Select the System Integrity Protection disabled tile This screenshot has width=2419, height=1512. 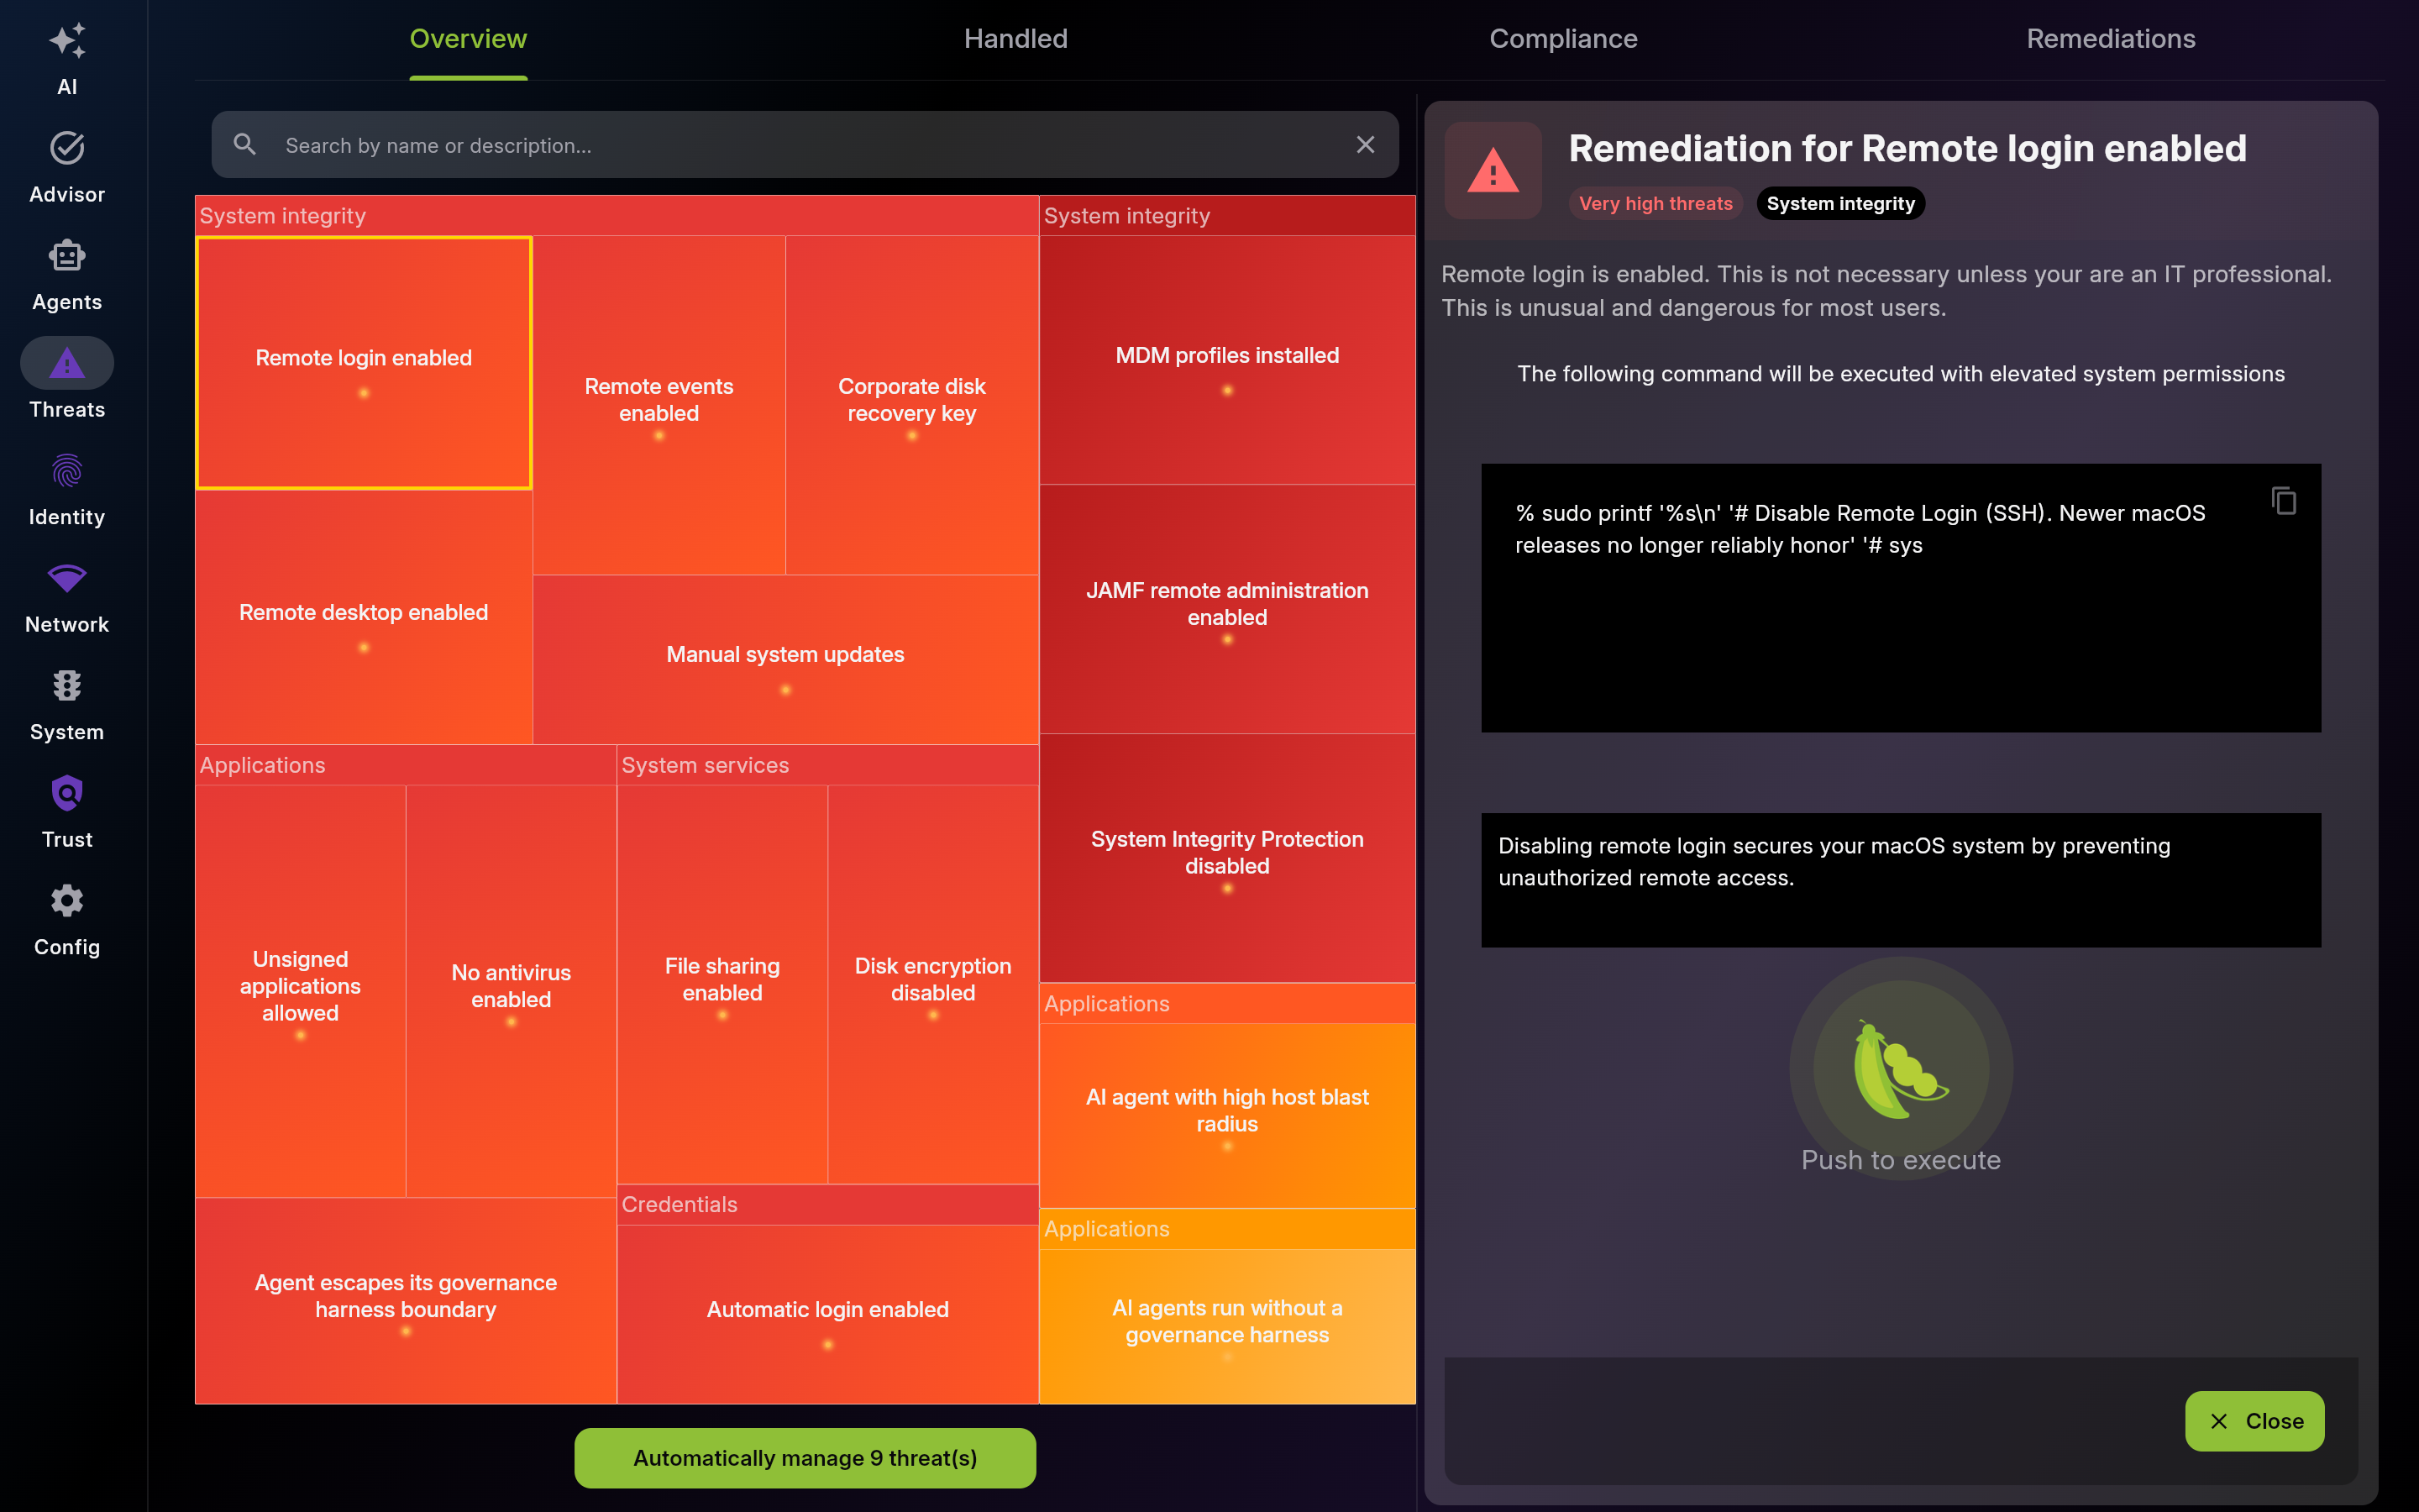coord(1227,858)
